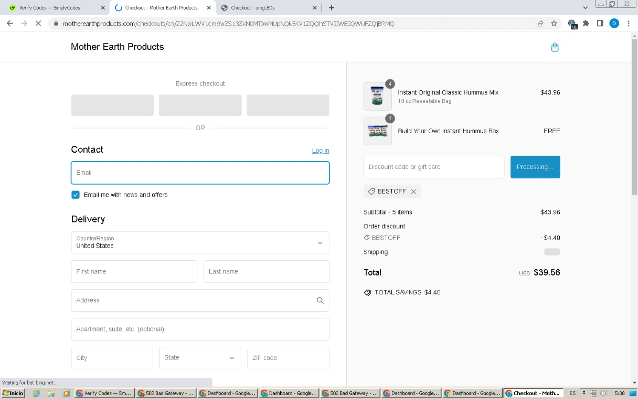Click the City input field
This screenshot has height=399, width=638.
(112, 358)
